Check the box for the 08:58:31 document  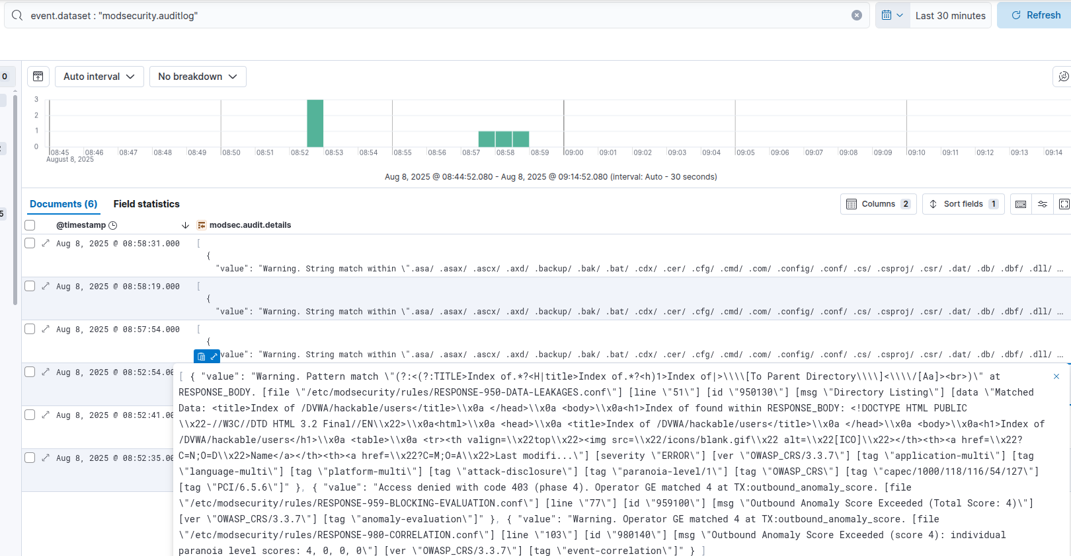click(x=30, y=243)
